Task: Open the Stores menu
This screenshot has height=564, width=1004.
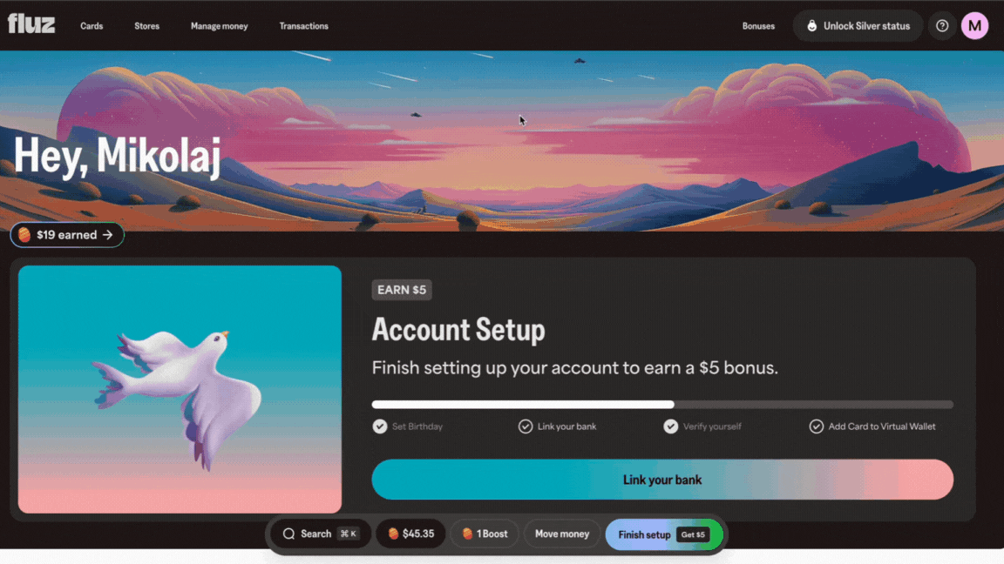Action: pyautogui.click(x=146, y=26)
